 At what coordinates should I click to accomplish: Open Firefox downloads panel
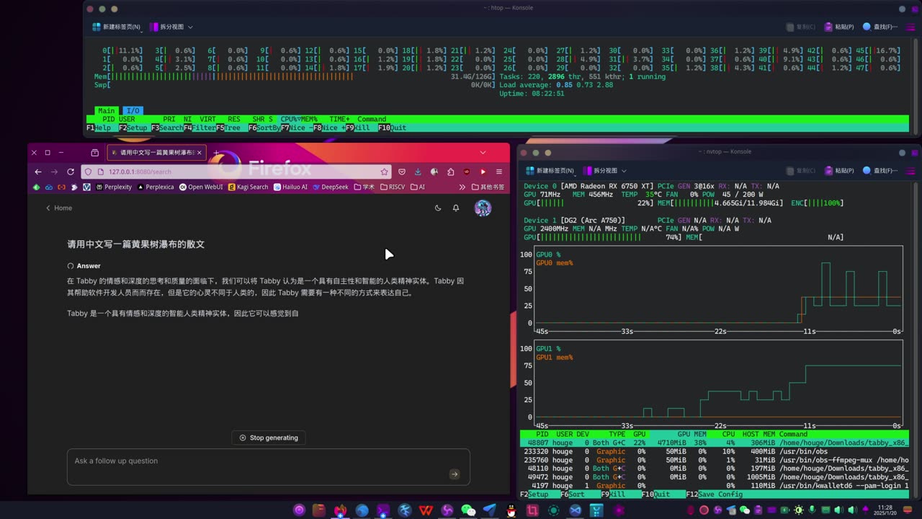pos(418,172)
